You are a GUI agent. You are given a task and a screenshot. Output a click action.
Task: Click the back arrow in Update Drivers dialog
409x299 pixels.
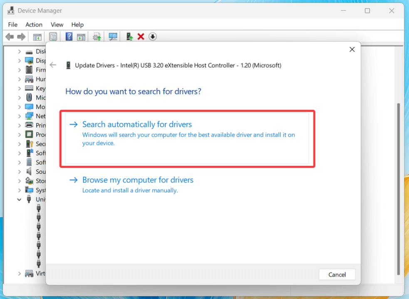[53, 65]
